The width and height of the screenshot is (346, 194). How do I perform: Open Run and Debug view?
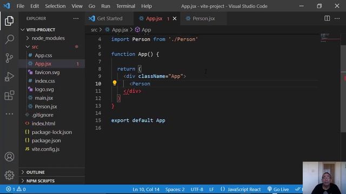pos(9,77)
